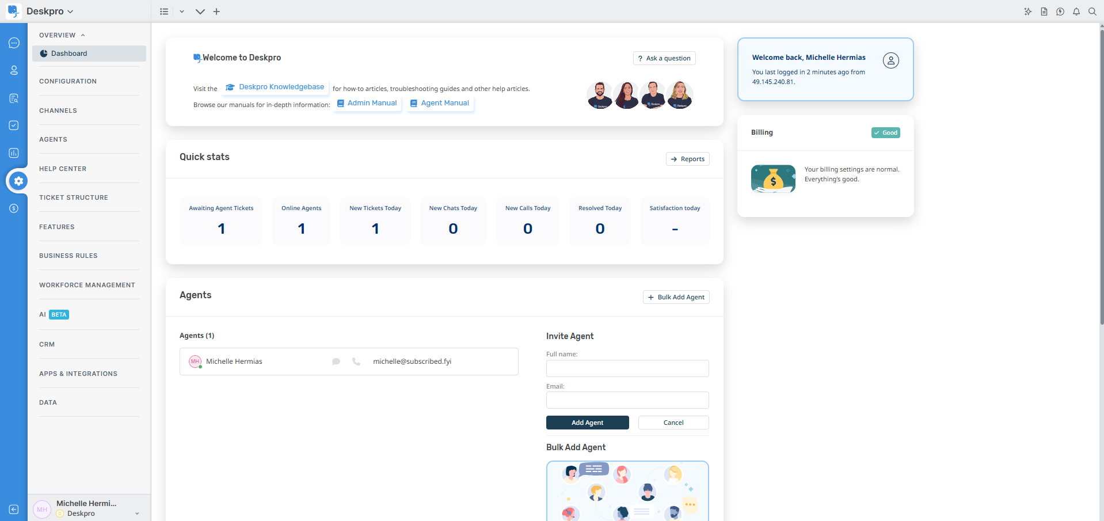Click the Bulk Add Agent illustration
1104x521 pixels.
click(x=627, y=491)
